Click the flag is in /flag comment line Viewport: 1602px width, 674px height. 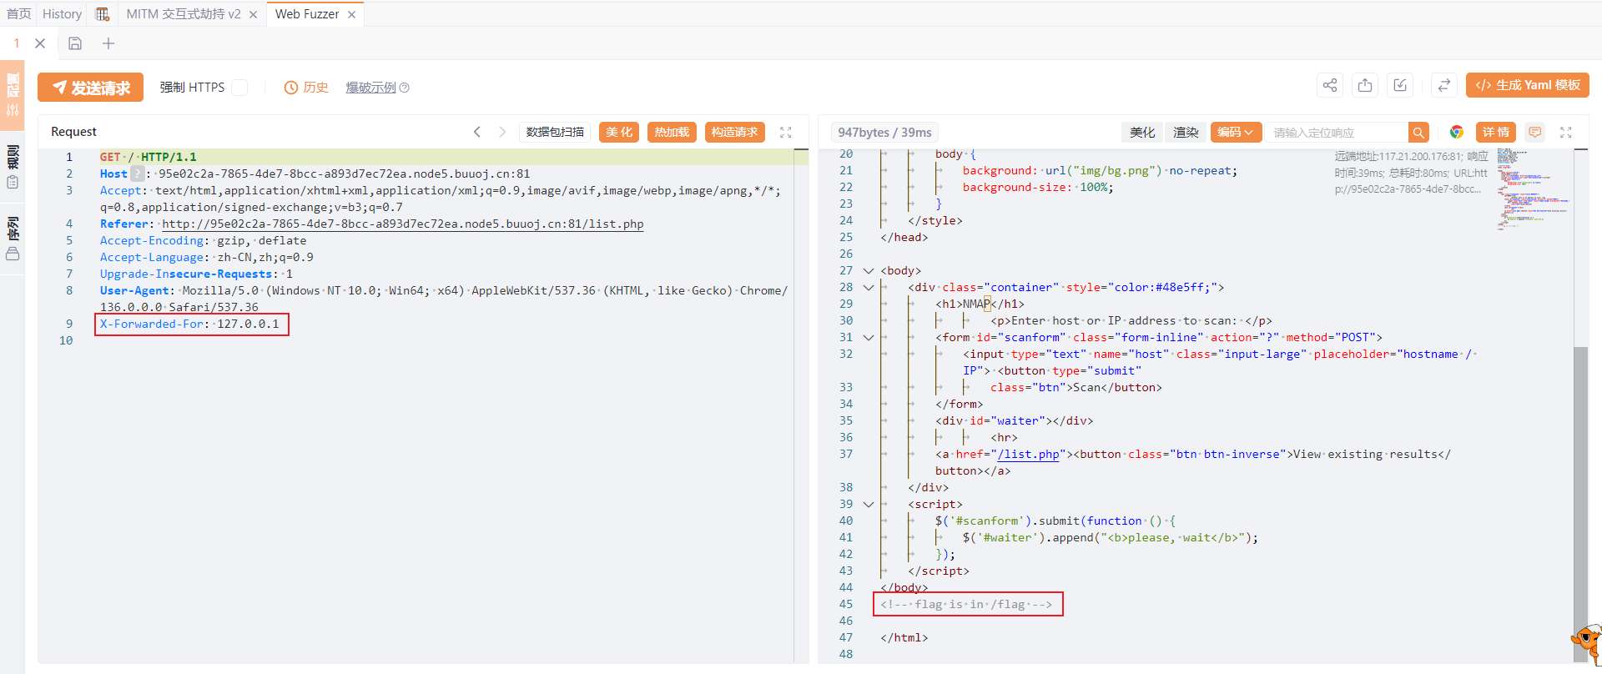click(966, 604)
